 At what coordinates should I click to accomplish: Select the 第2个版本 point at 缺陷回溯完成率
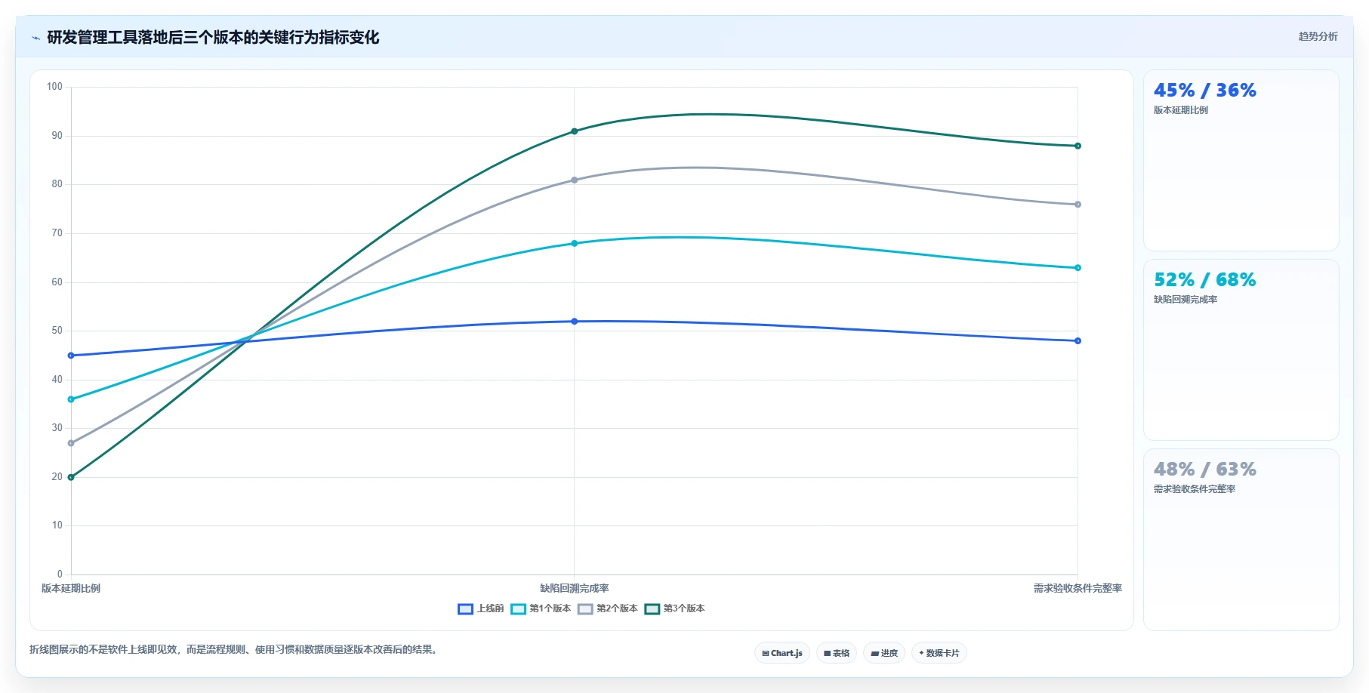[575, 180]
